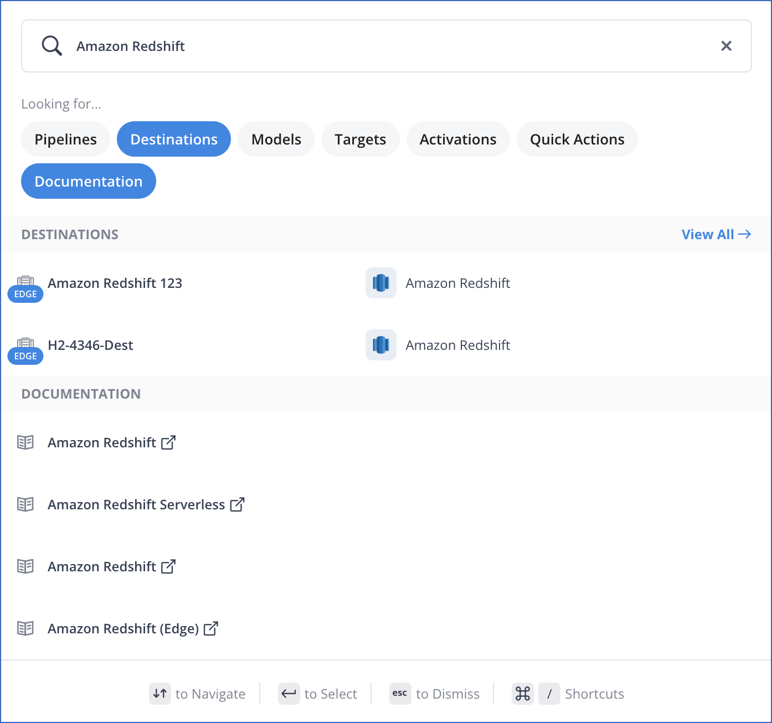Clear the search with the X icon

[x=726, y=46]
